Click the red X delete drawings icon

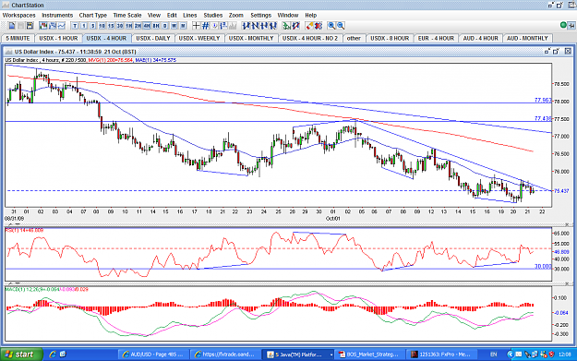tap(319, 26)
